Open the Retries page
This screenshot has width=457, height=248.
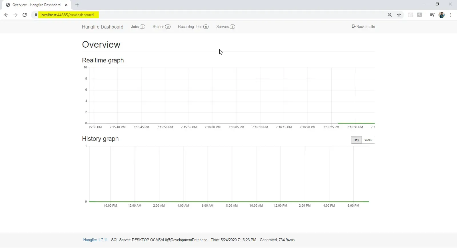coord(161,27)
